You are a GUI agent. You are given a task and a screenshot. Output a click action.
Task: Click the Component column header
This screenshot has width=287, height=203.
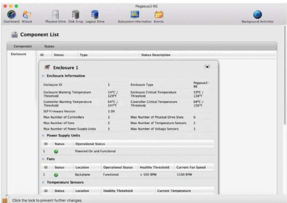[x=23, y=46]
